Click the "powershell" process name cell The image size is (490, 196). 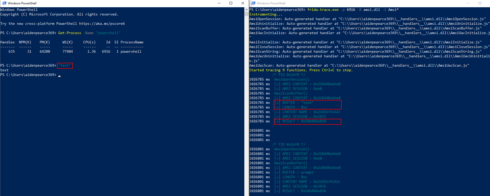131,51
